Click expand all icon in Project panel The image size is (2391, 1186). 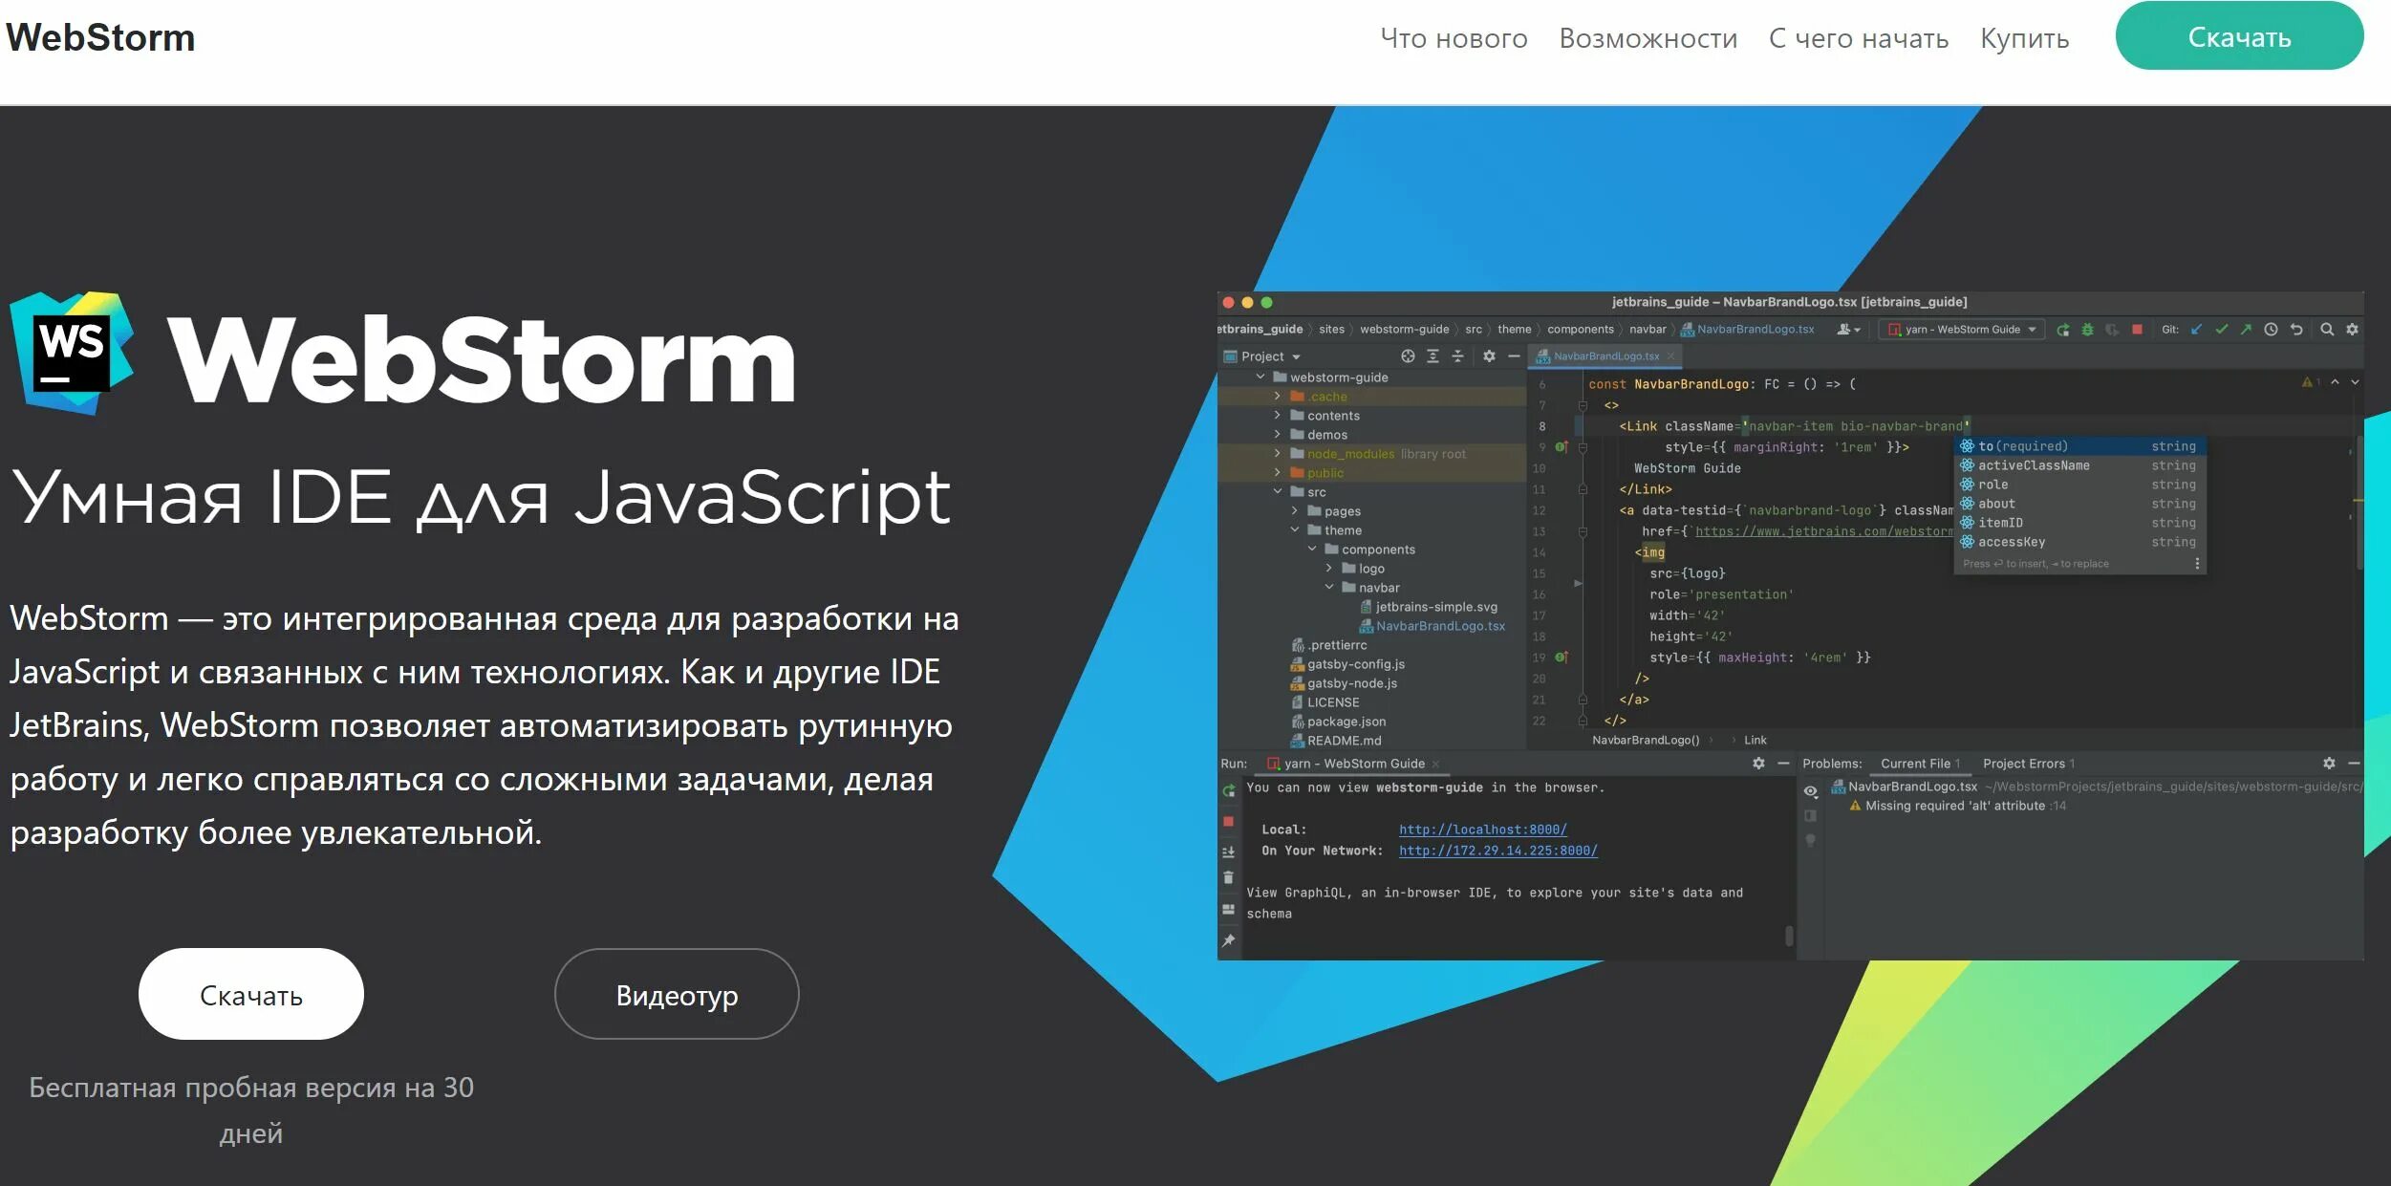(1432, 356)
